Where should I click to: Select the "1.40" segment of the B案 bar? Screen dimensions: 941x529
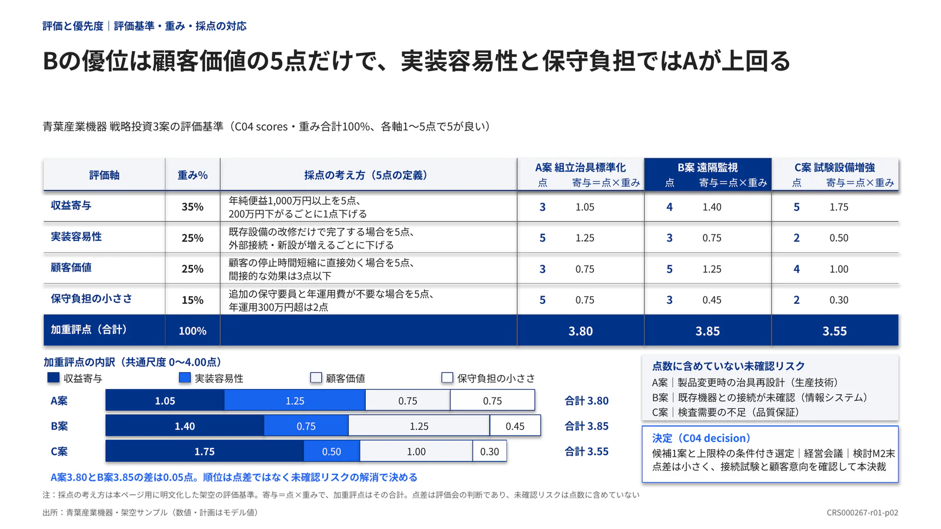coord(185,426)
